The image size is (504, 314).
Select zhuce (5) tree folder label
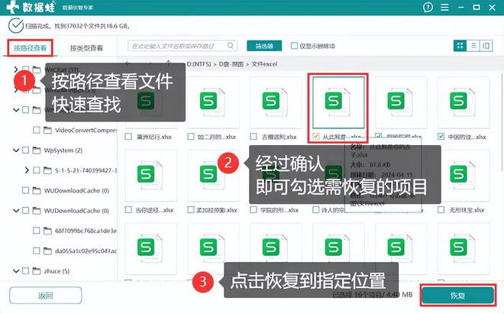click(x=57, y=271)
